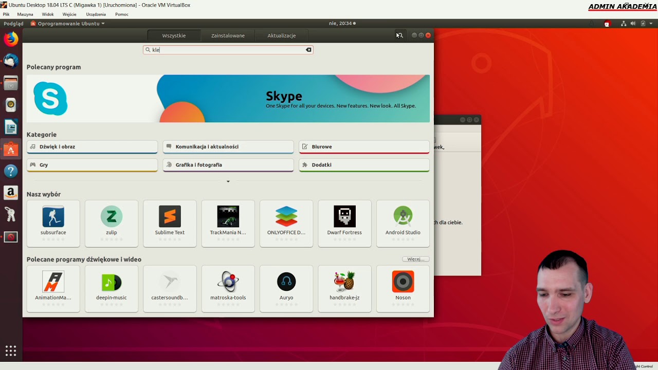Select the AnimationMaker app
Viewport: 658px width, 370px height.
point(53,289)
